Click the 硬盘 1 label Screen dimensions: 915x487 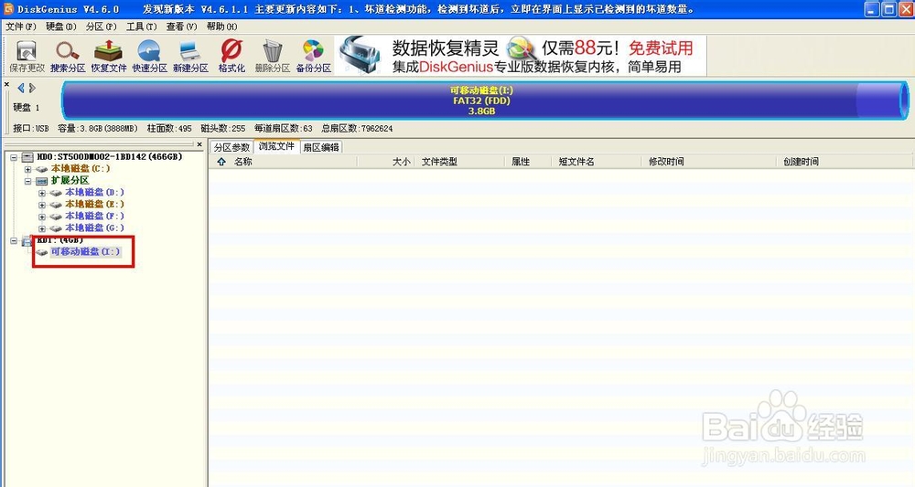[27, 107]
